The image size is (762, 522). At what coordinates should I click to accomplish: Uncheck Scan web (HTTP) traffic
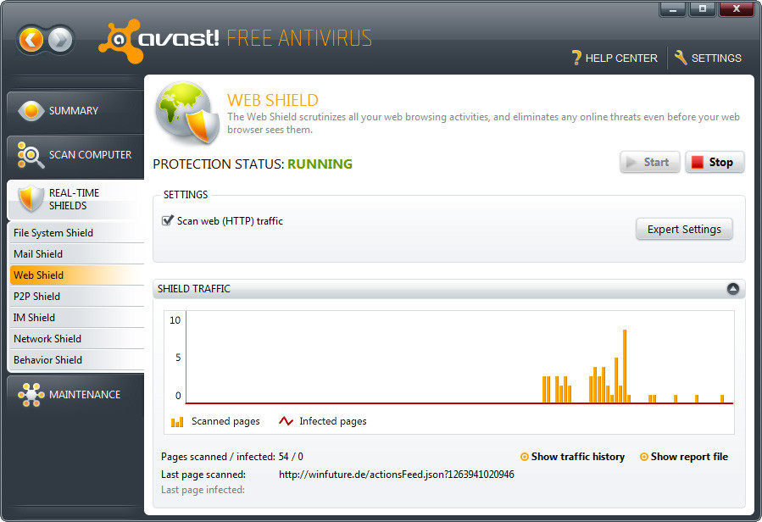167,220
